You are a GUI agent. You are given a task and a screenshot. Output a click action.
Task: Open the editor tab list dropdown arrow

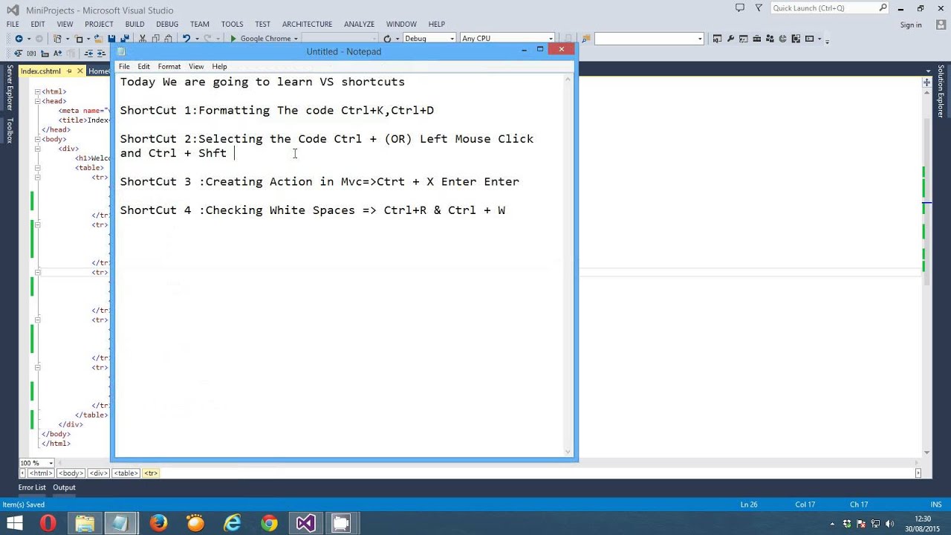(928, 71)
